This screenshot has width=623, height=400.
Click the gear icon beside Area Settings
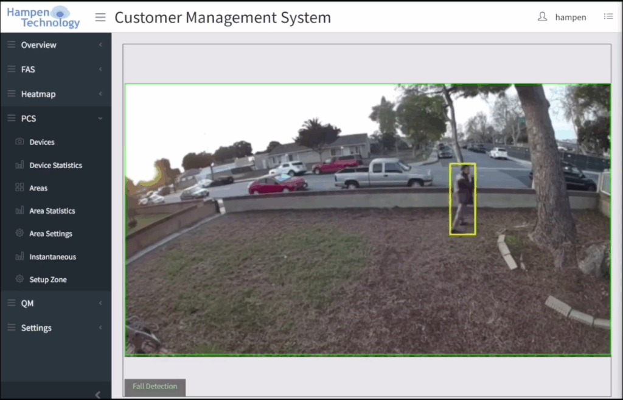tap(19, 233)
